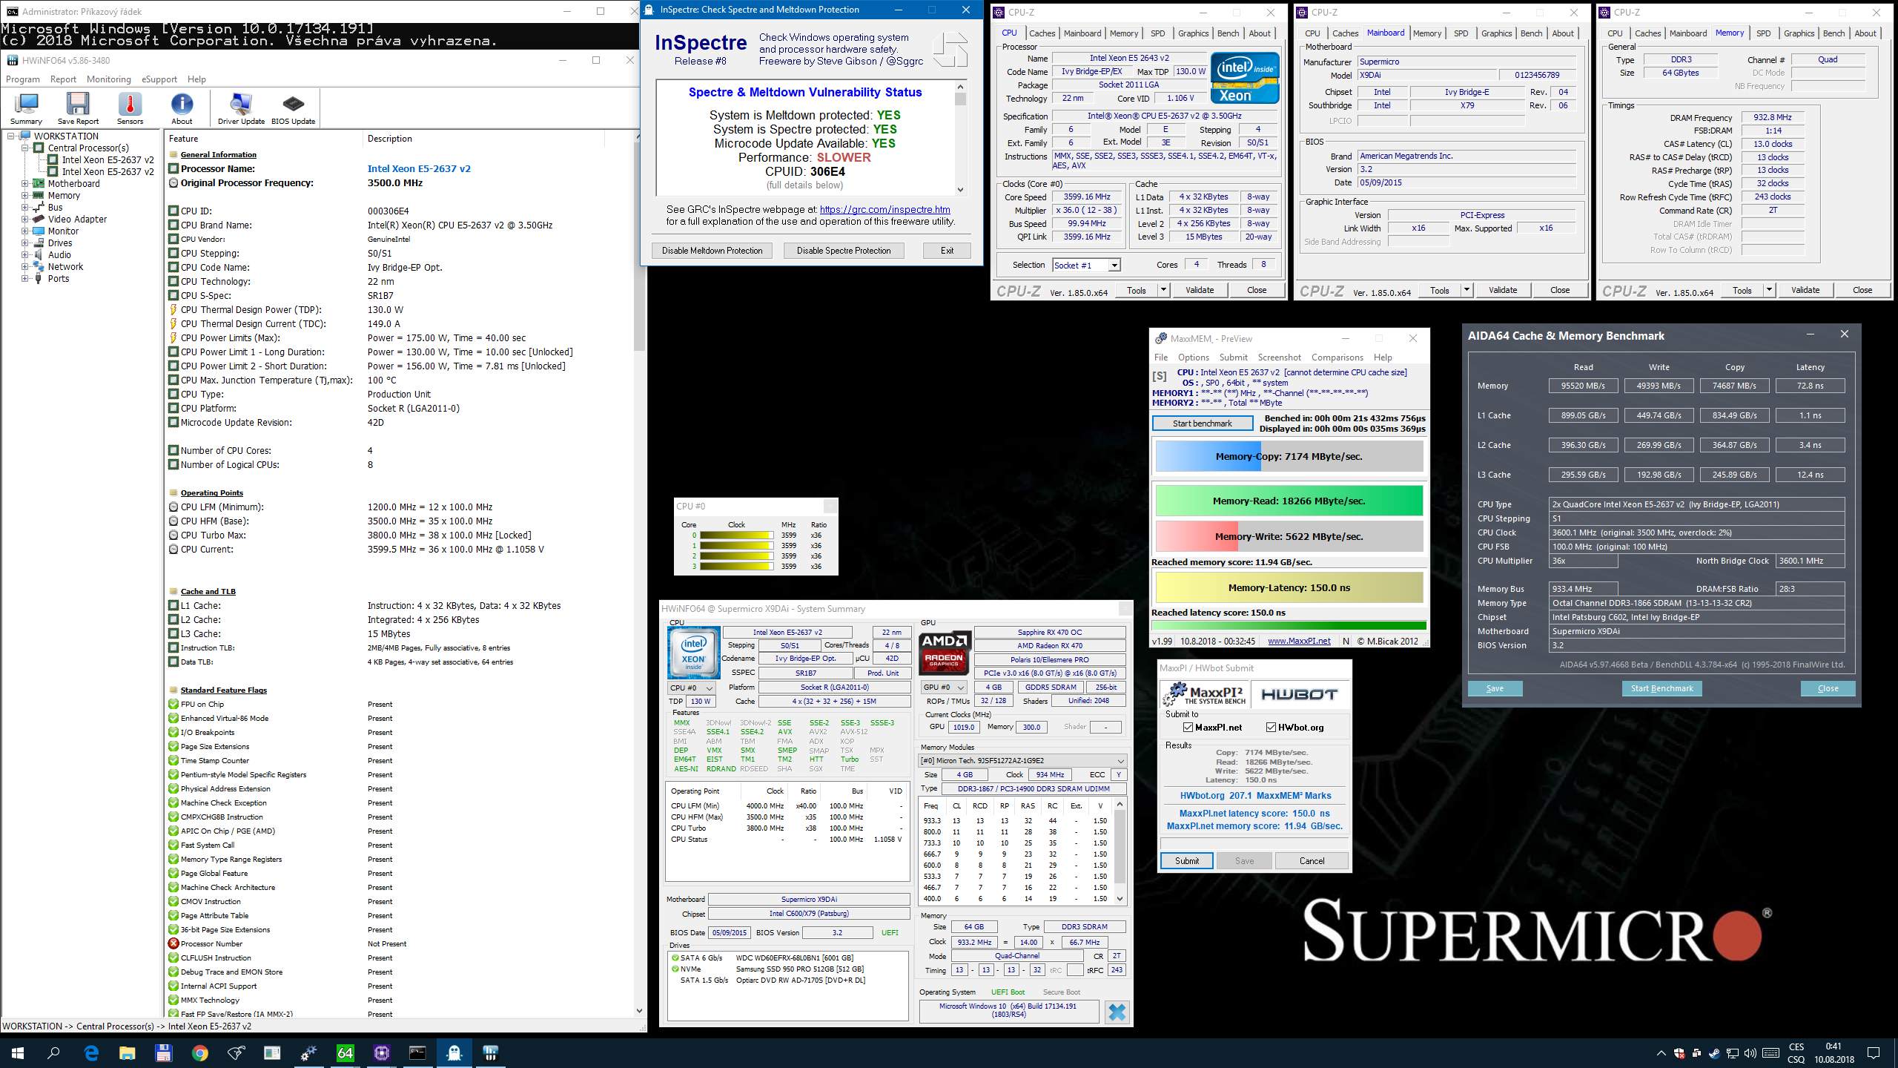Select Intel Xeon E5-2637 v2 first tree entry
The height and width of the screenshot is (1068, 1898).
tap(108, 160)
